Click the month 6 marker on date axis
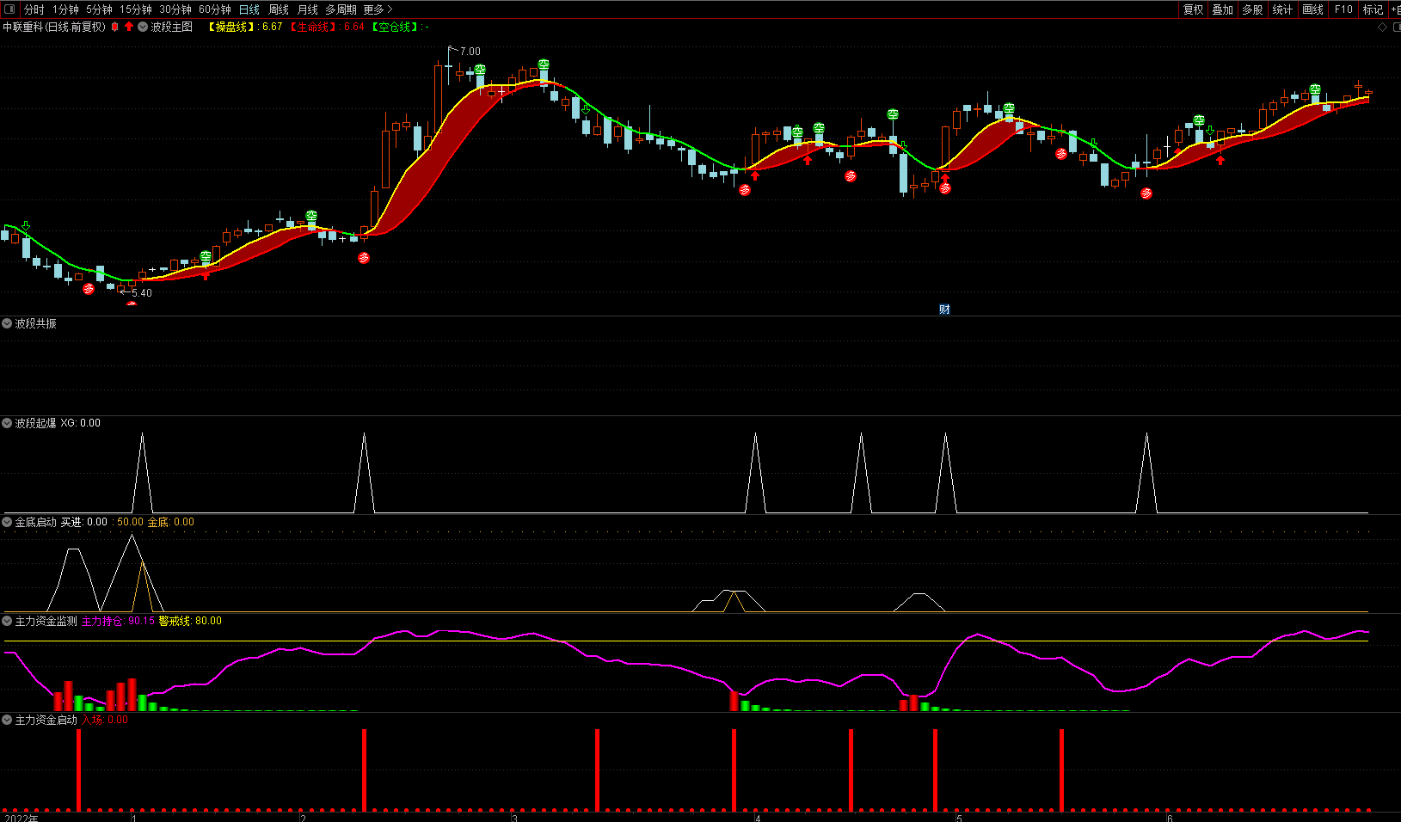The width and height of the screenshot is (1401, 822). coord(1170,818)
